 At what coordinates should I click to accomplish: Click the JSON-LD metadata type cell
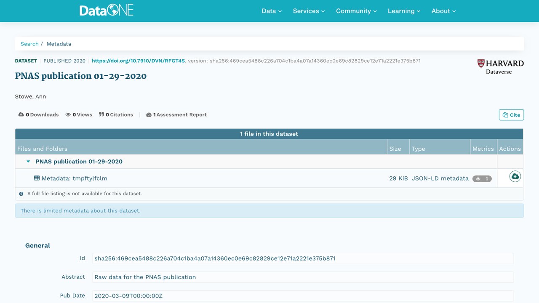click(440, 178)
